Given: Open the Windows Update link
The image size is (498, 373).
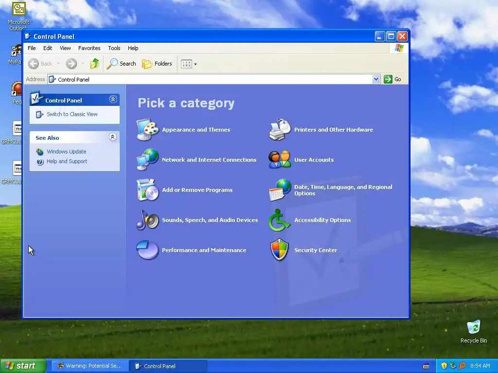Looking at the screenshot, I should pyautogui.click(x=66, y=152).
